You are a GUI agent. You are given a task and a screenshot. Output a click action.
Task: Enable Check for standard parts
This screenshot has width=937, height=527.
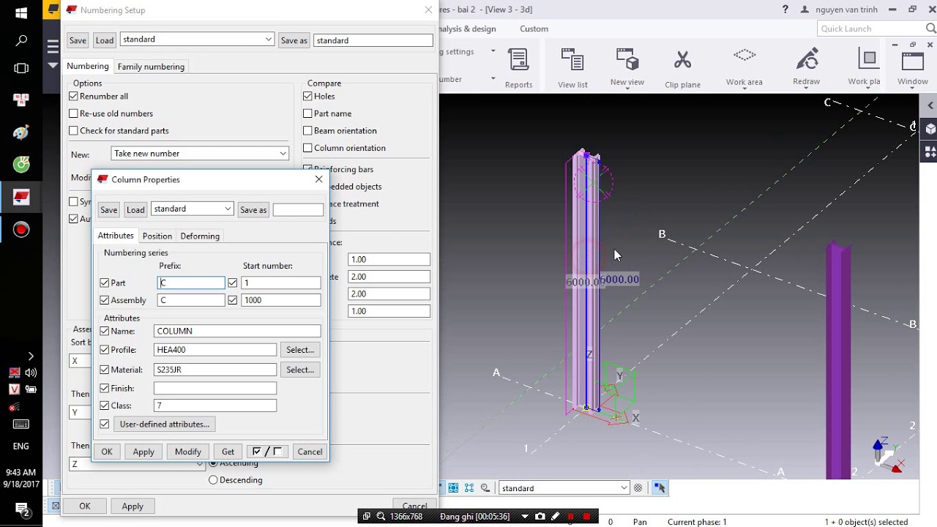[73, 131]
